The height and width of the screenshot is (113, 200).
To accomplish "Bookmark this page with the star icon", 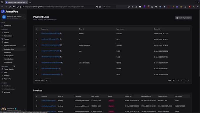I will click(x=100, y=7).
